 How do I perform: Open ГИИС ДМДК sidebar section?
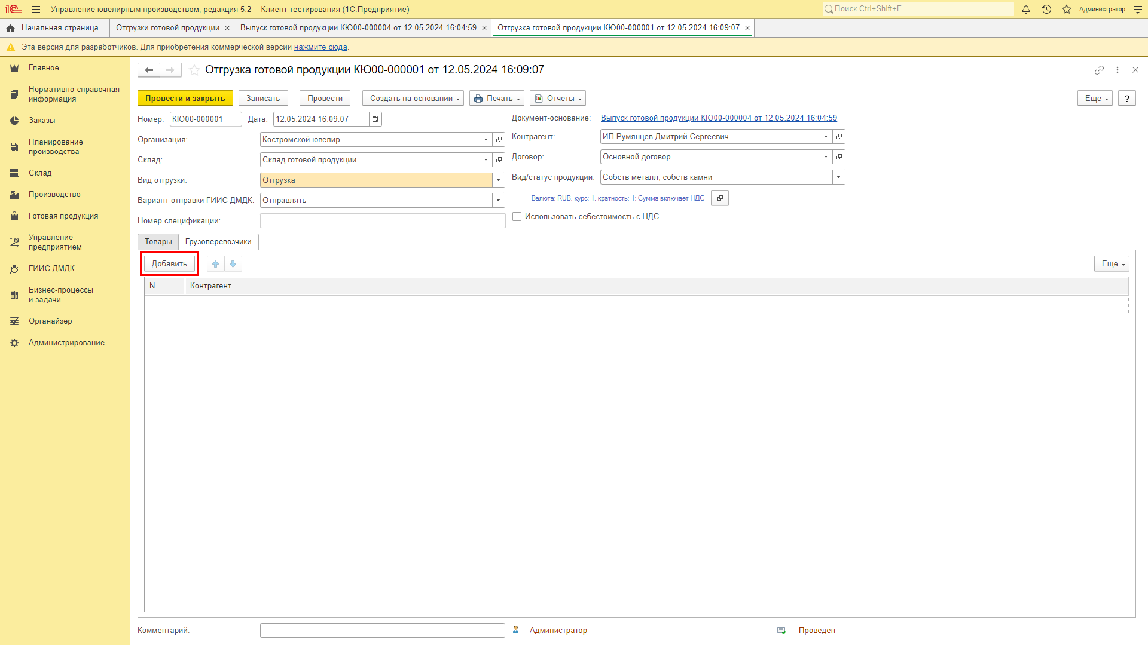click(x=51, y=269)
